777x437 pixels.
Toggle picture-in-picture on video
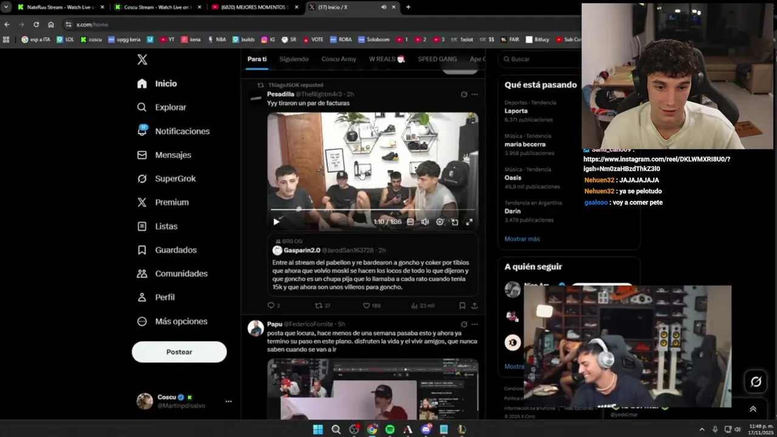coord(455,222)
